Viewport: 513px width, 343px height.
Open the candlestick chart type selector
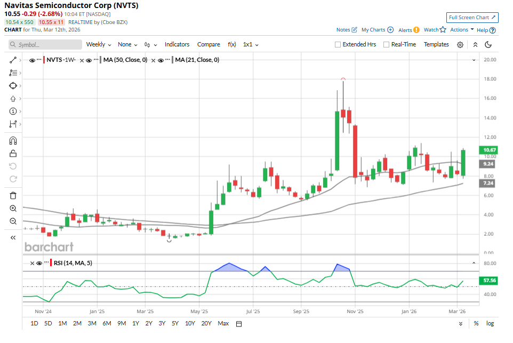[150, 45]
